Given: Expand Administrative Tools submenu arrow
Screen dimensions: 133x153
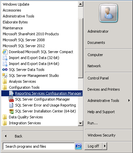Looking at the screenshot, I should 129,100.
